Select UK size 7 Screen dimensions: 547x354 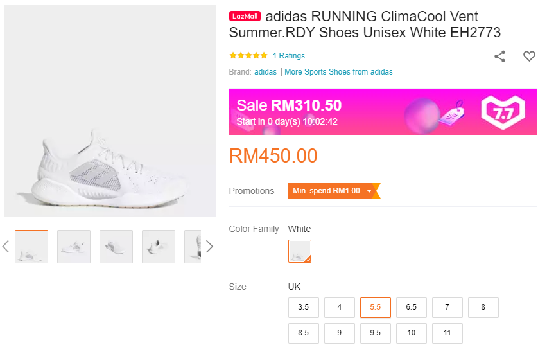447,308
